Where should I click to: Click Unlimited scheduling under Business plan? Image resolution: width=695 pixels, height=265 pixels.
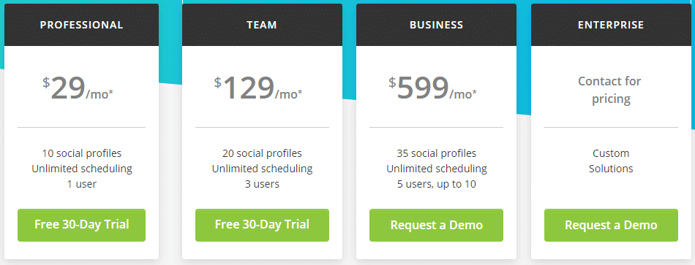pos(436,169)
